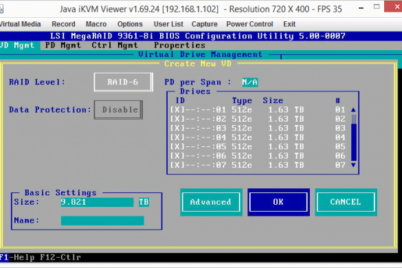Select the PD per Span N/A field
The image size is (402, 268).
click(250, 82)
